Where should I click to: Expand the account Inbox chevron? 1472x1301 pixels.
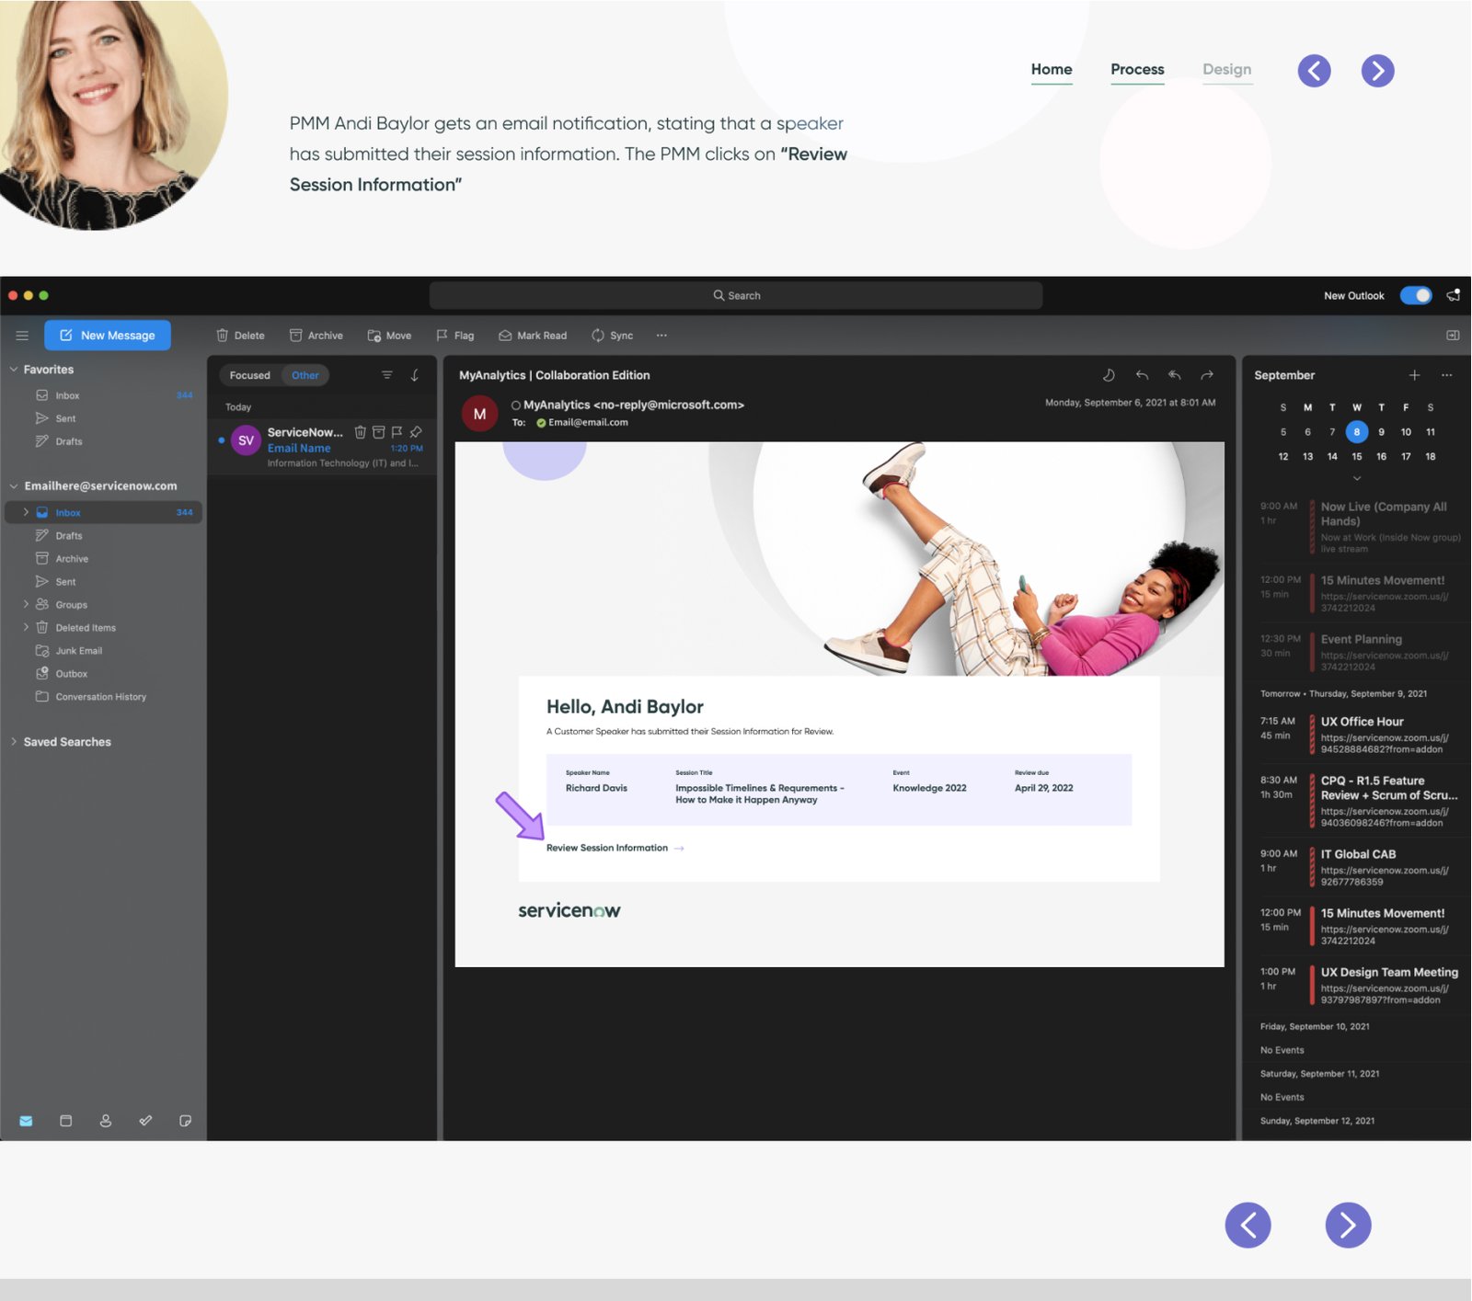pyautogui.click(x=26, y=512)
